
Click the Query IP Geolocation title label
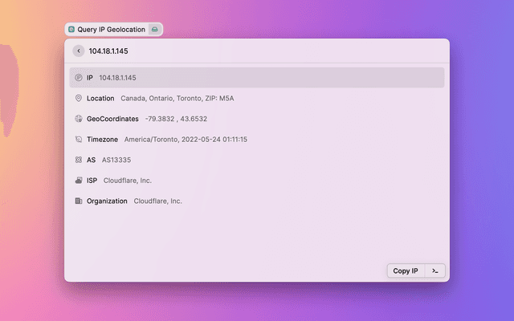coord(111,30)
